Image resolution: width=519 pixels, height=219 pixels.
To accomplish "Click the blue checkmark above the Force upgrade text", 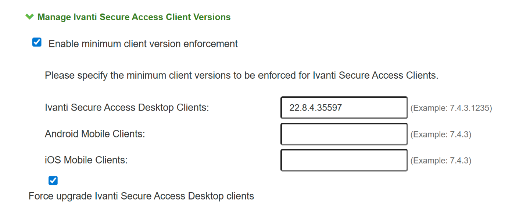I will click(x=53, y=180).
